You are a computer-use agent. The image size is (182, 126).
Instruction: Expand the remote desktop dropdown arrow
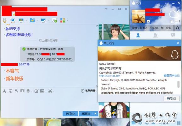coord(48,20)
